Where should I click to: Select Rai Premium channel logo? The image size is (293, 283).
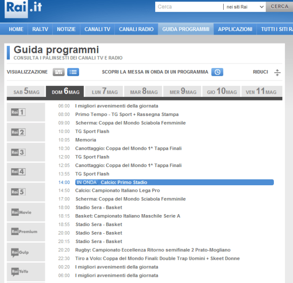[24, 232]
